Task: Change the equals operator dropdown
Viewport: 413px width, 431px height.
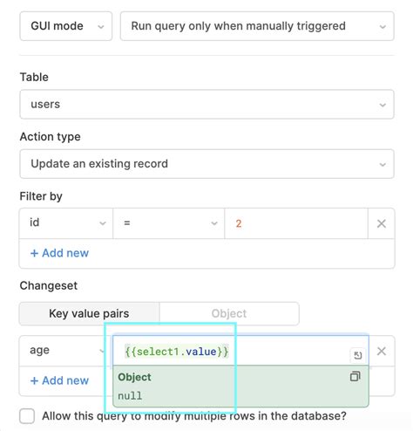Action: coord(169,223)
